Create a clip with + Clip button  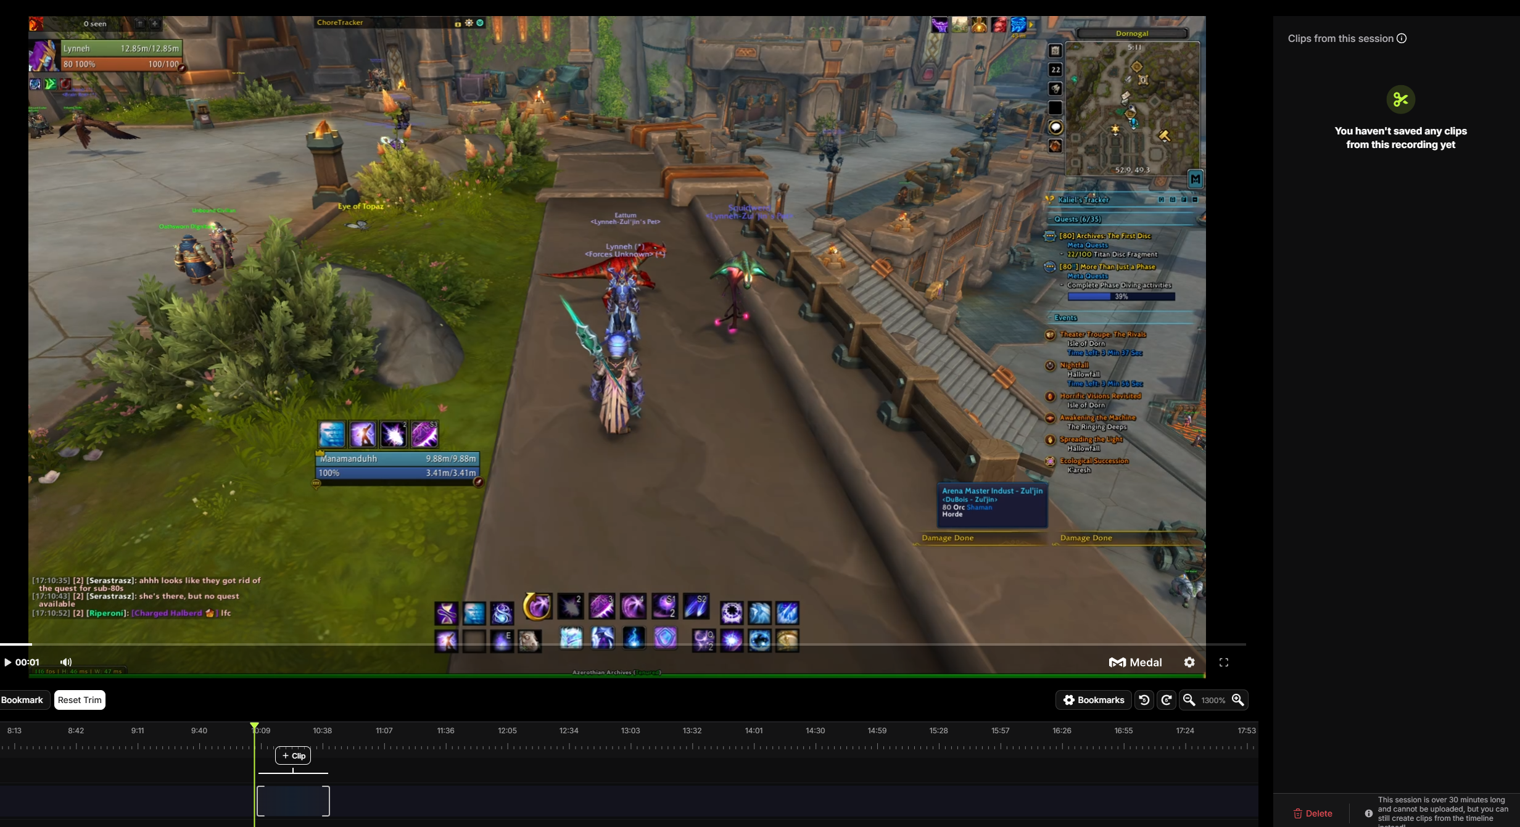coord(293,755)
